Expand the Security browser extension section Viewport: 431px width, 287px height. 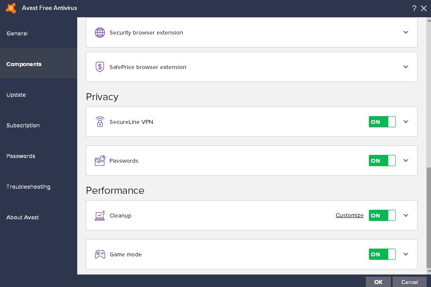point(406,32)
